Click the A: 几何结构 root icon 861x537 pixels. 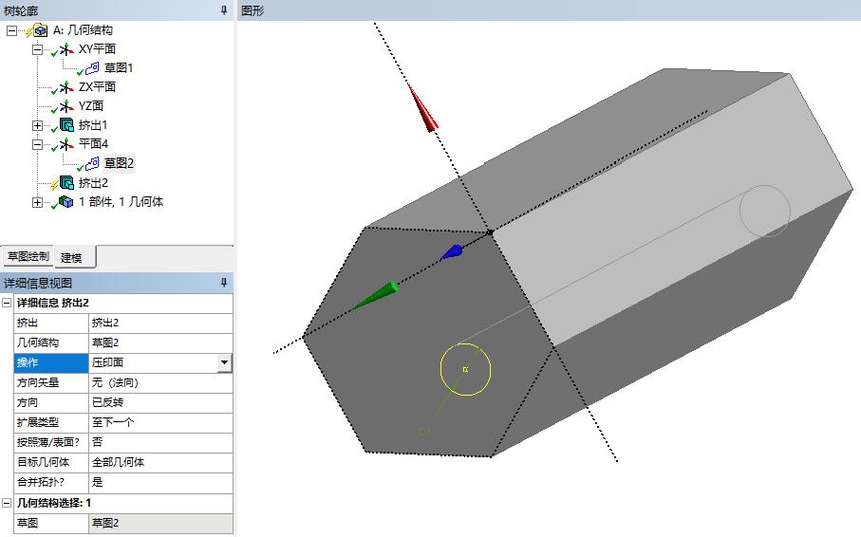coord(42,30)
